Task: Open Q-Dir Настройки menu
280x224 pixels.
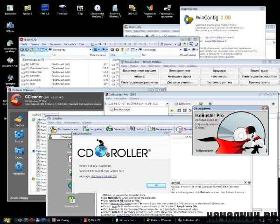Action: tap(70, 44)
